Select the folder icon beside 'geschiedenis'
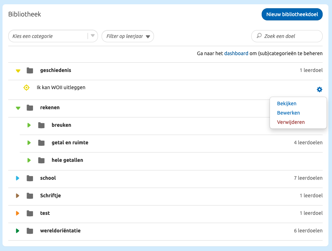Screen dimensions: 332x251 pos(30,70)
